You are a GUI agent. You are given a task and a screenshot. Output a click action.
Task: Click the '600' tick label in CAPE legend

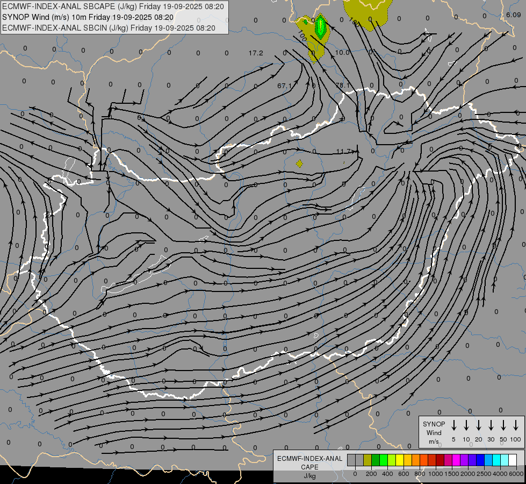[x=403, y=474]
